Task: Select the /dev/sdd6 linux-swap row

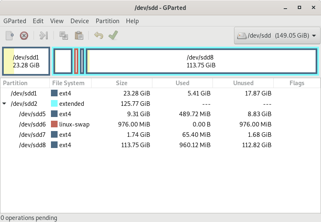Action: pos(160,124)
